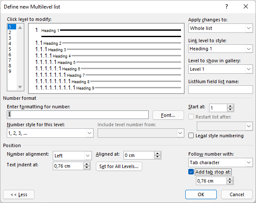256x203 pixels.
Task: Increase the Text indent at value
Action: pyautogui.click(x=87, y=165)
